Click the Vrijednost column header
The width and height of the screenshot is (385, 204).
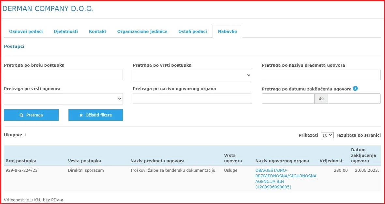pos(331,161)
